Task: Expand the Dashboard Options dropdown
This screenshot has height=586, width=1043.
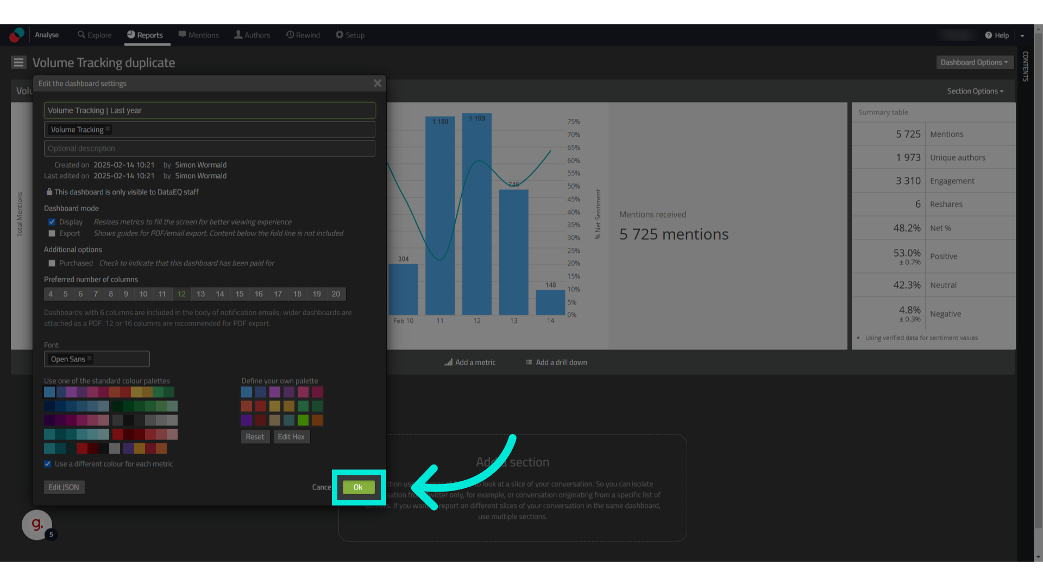Action: 974,62
